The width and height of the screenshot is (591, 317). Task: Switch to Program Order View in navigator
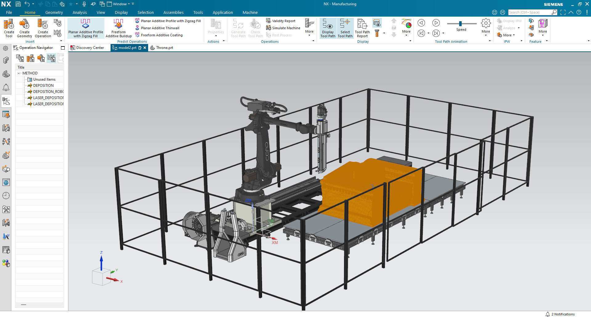(x=20, y=58)
